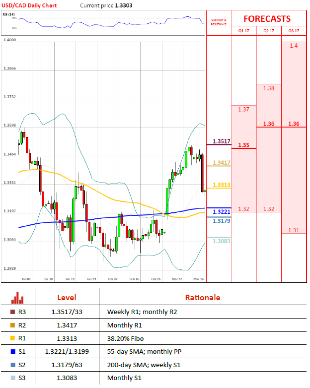310x388 pixels.
Task: Click the 1.3197 price axis label
Action: click(9, 211)
